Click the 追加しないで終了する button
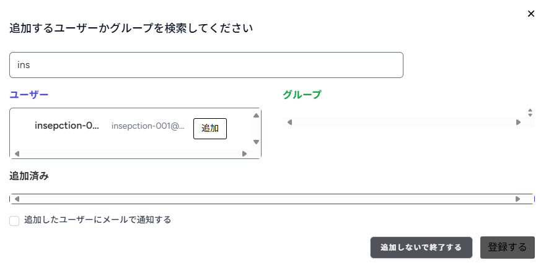The height and width of the screenshot is (263, 546). (x=421, y=248)
